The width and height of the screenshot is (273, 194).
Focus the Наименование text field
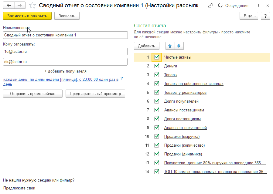(65, 35)
